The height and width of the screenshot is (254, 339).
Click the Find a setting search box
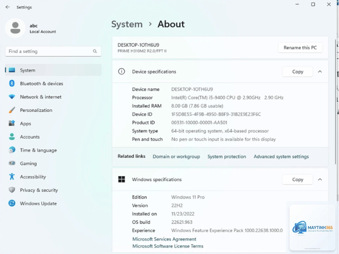[53, 51]
